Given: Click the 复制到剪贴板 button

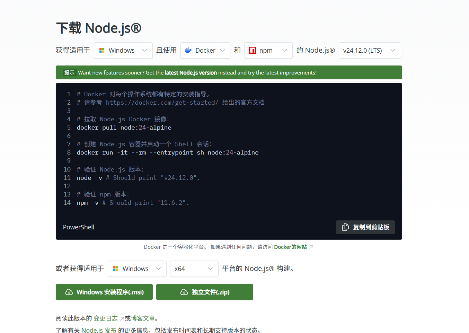Looking at the screenshot, I should [365, 227].
